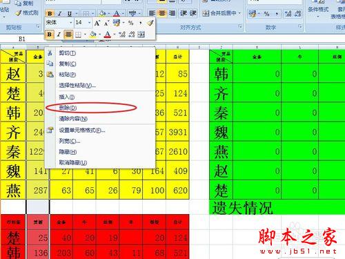This screenshot has height=259, width=345.
Task: Toggle ribbon Align Right
Action: (x=172, y=13)
